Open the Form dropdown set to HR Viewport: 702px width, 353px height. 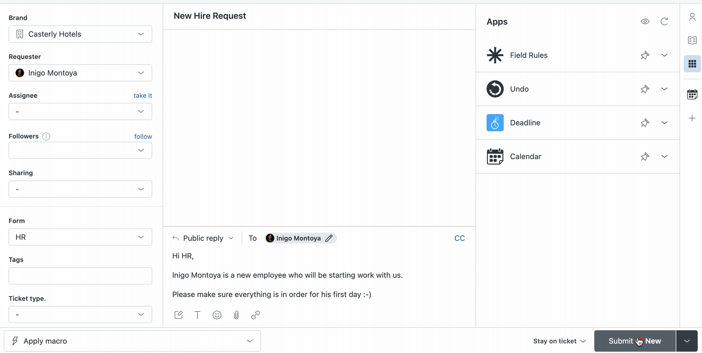click(x=80, y=237)
